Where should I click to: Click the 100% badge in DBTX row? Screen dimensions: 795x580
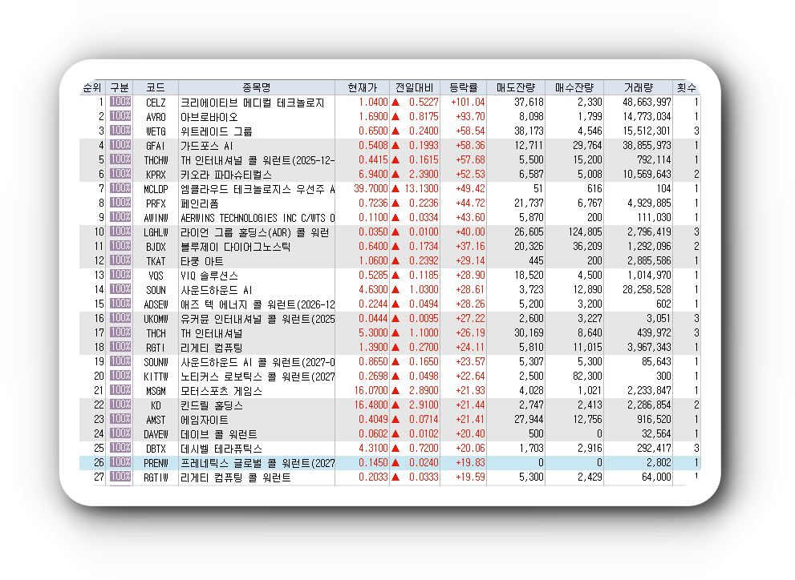point(120,448)
